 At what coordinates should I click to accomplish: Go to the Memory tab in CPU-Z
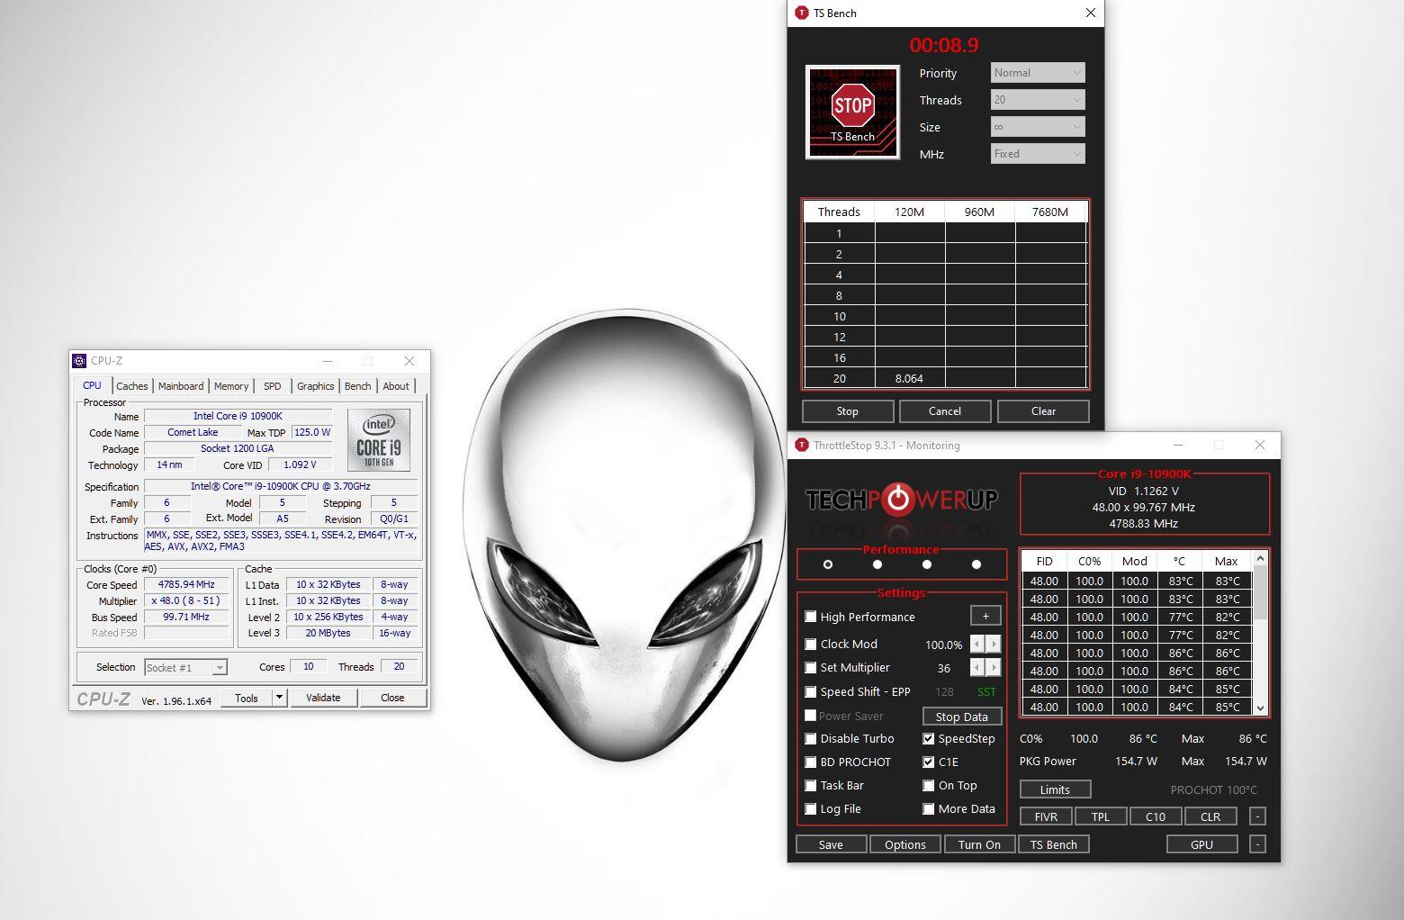(x=231, y=385)
